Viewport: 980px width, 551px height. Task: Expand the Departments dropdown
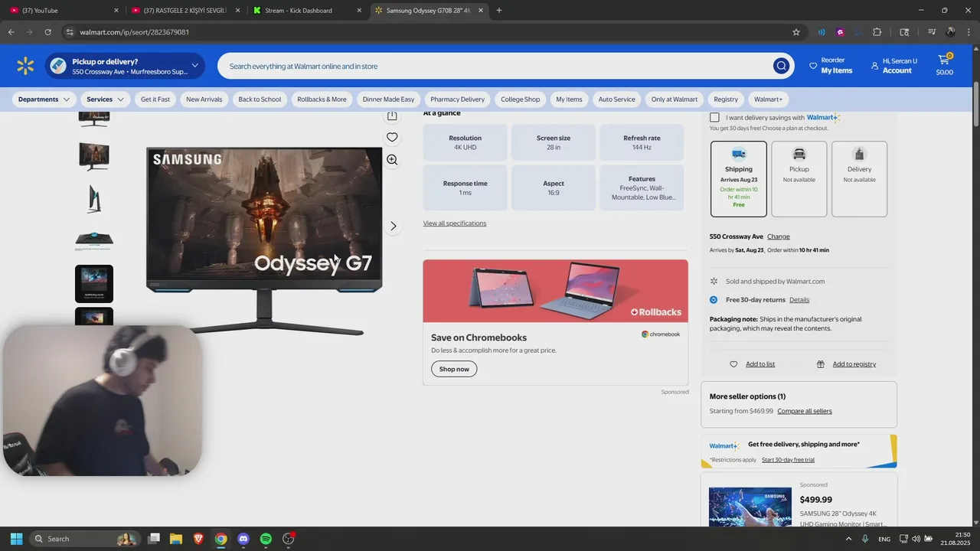coord(44,99)
